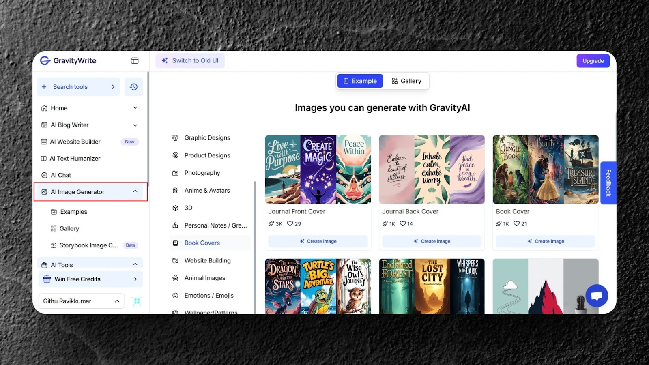Collapse the sidebar panel icon

(x=135, y=61)
